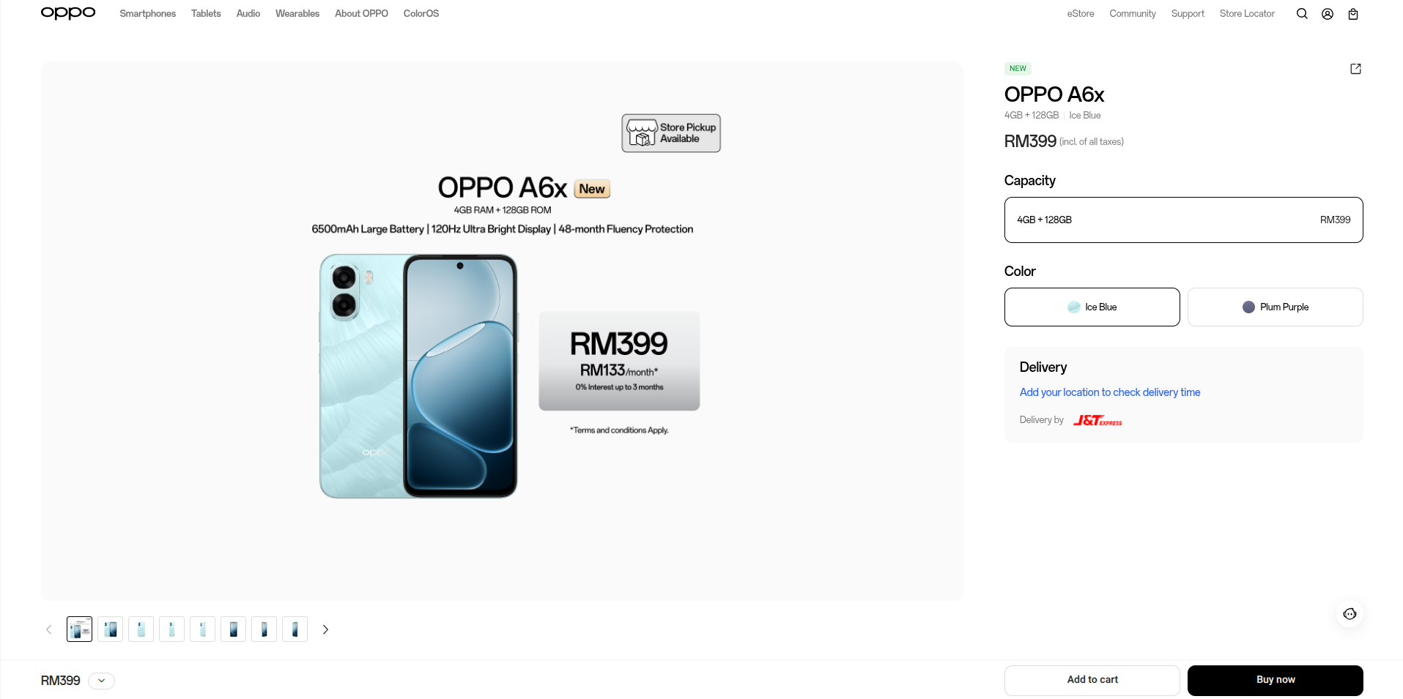Click the OPPO logo
The image size is (1403, 699).
tap(67, 12)
